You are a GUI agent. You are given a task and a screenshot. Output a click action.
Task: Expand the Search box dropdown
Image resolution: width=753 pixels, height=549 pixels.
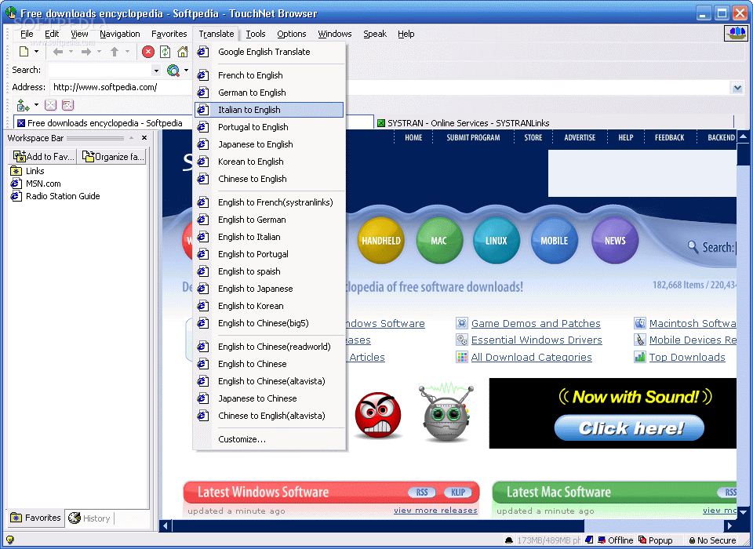click(x=156, y=71)
